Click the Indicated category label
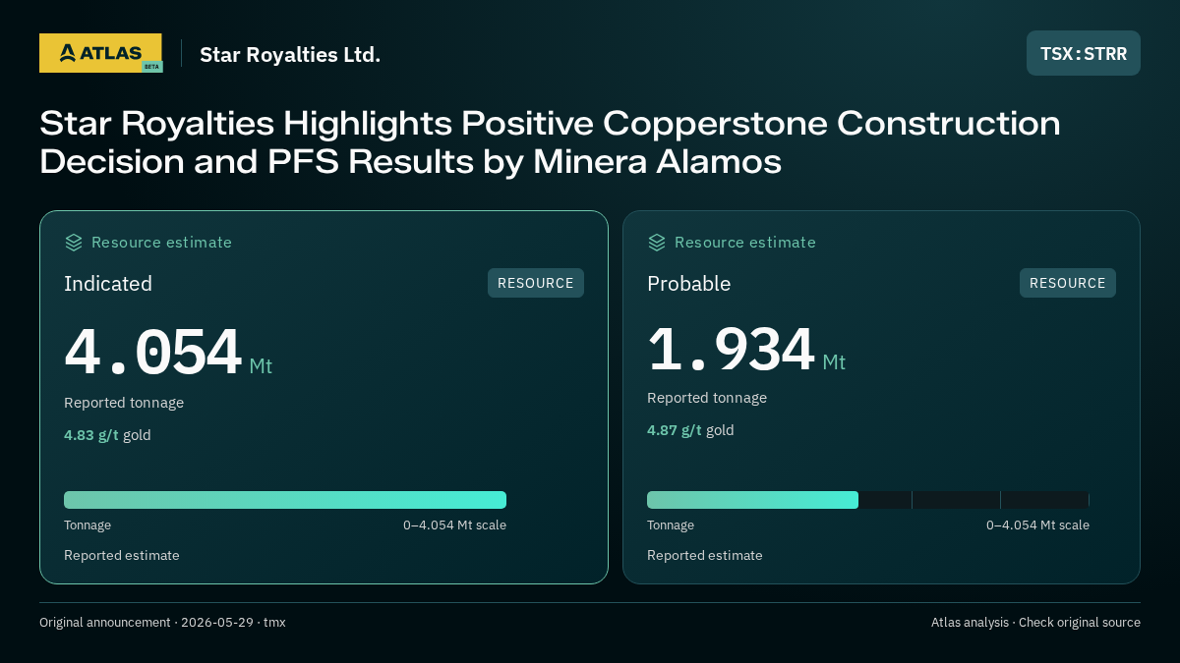 (x=108, y=284)
